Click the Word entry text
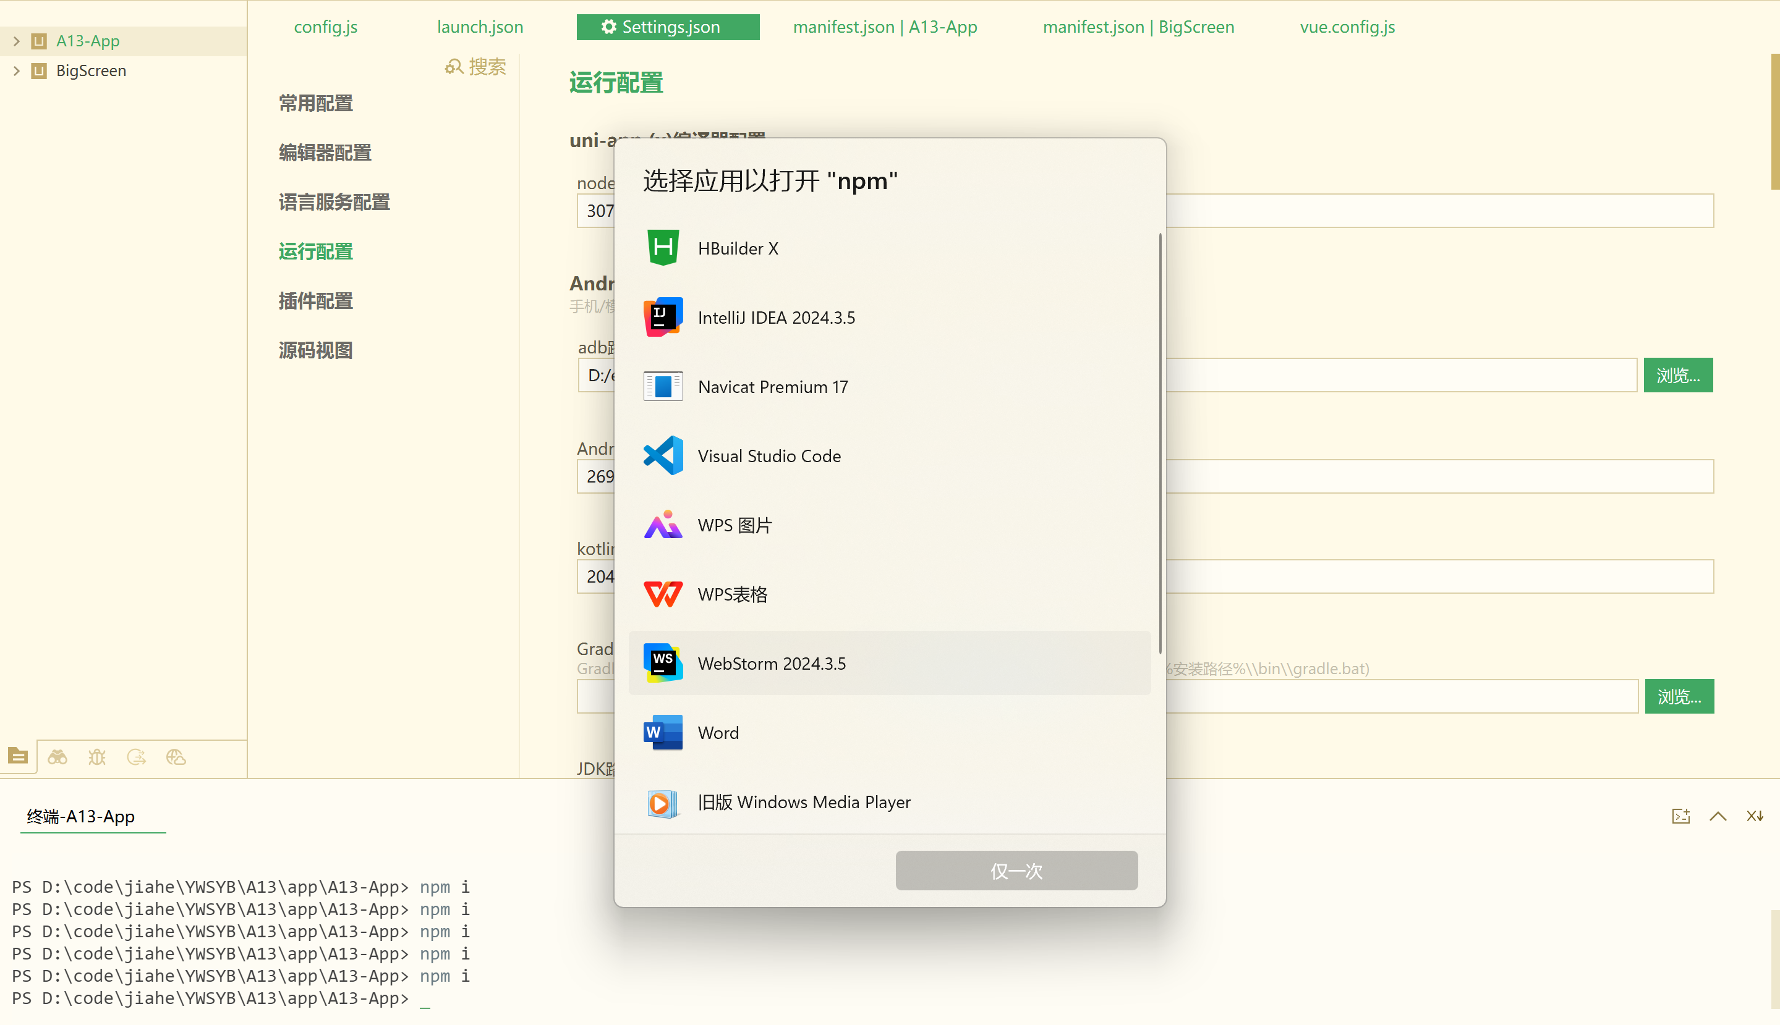The height and width of the screenshot is (1025, 1780). 718,732
